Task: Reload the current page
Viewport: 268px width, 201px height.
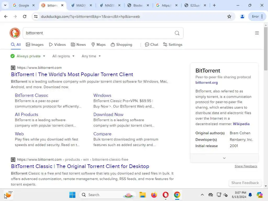Action: point(25,16)
